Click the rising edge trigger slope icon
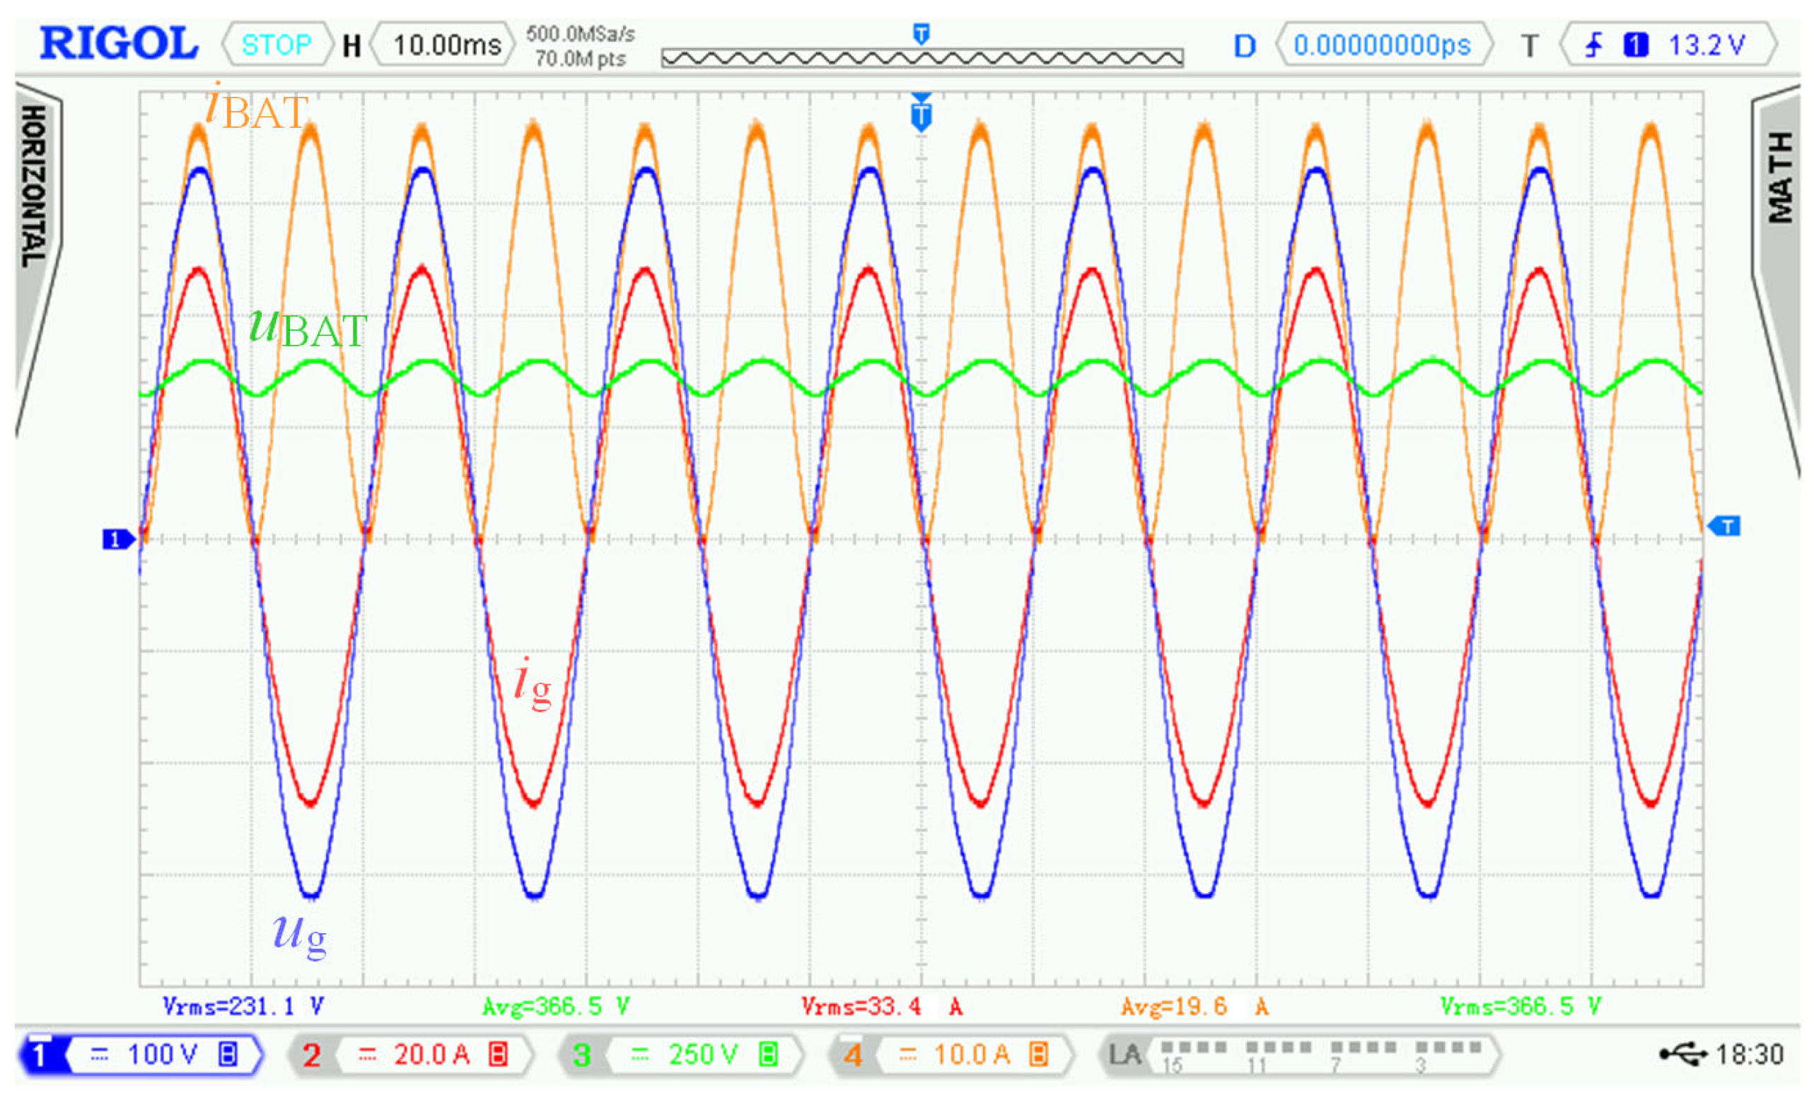1819x1107 pixels. pyautogui.click(x=1593, y=45)
